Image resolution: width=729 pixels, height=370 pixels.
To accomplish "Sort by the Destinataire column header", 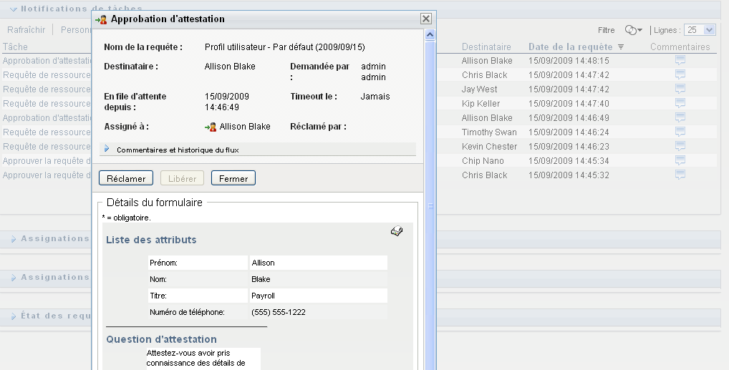I will (x=486, y=47).
